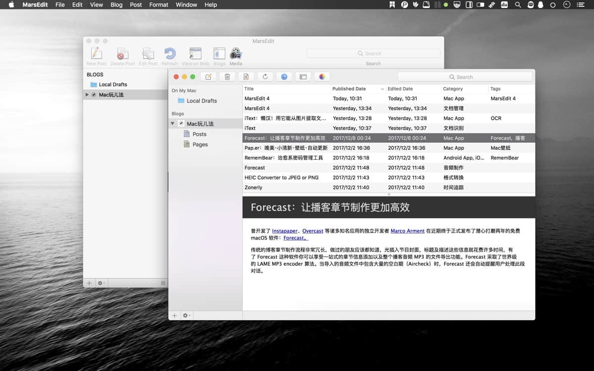Open the Instapaper link in post preview
Image resolution: width=594 pixels, height=371 pixels.
[286, 231]
